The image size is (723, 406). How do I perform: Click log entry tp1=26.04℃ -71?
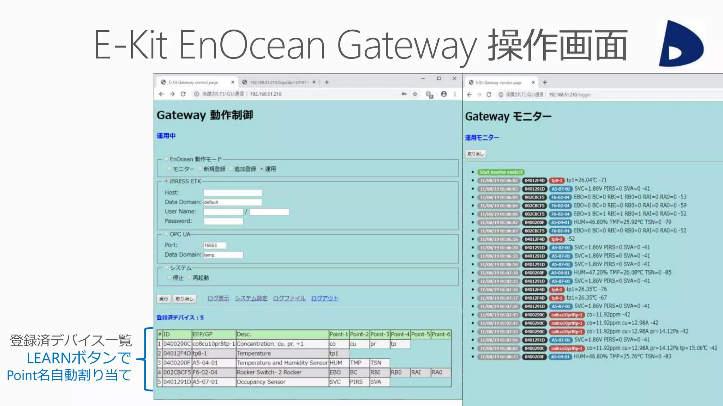click(586, 180)
